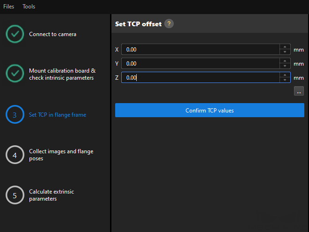Increase the X offset value

pos(285,47)
